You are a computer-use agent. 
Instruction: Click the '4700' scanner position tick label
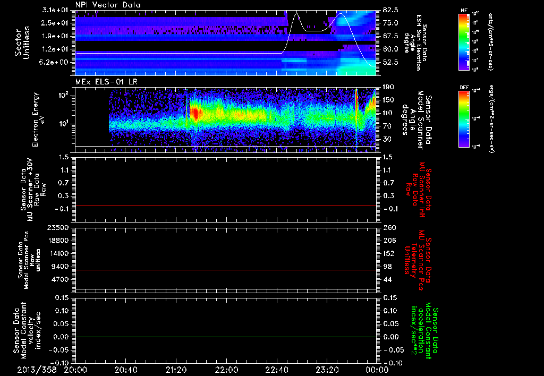pyautogui.click(x=59, y=279)
